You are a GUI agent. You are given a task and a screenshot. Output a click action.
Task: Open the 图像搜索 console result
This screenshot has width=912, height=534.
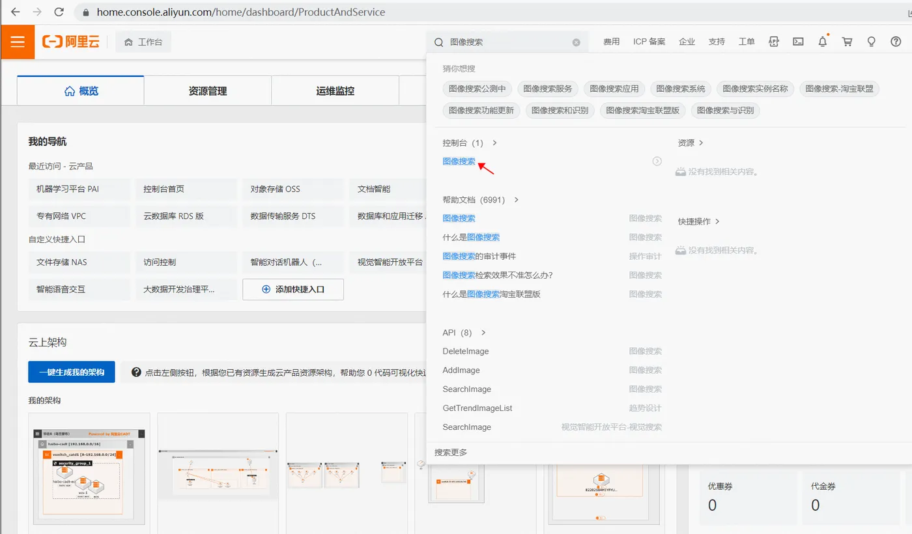pos(459,161)
